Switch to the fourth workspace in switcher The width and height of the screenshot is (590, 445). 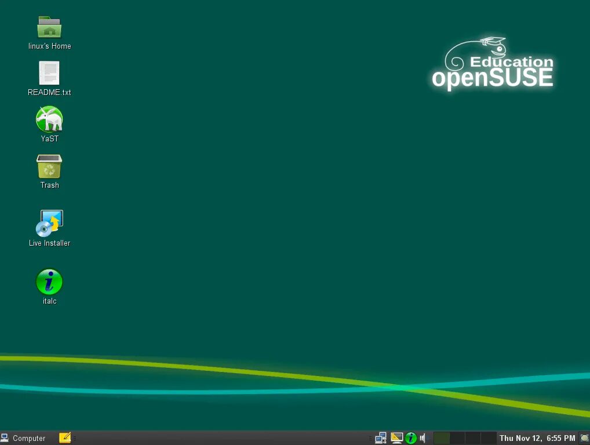coord(489,438)
